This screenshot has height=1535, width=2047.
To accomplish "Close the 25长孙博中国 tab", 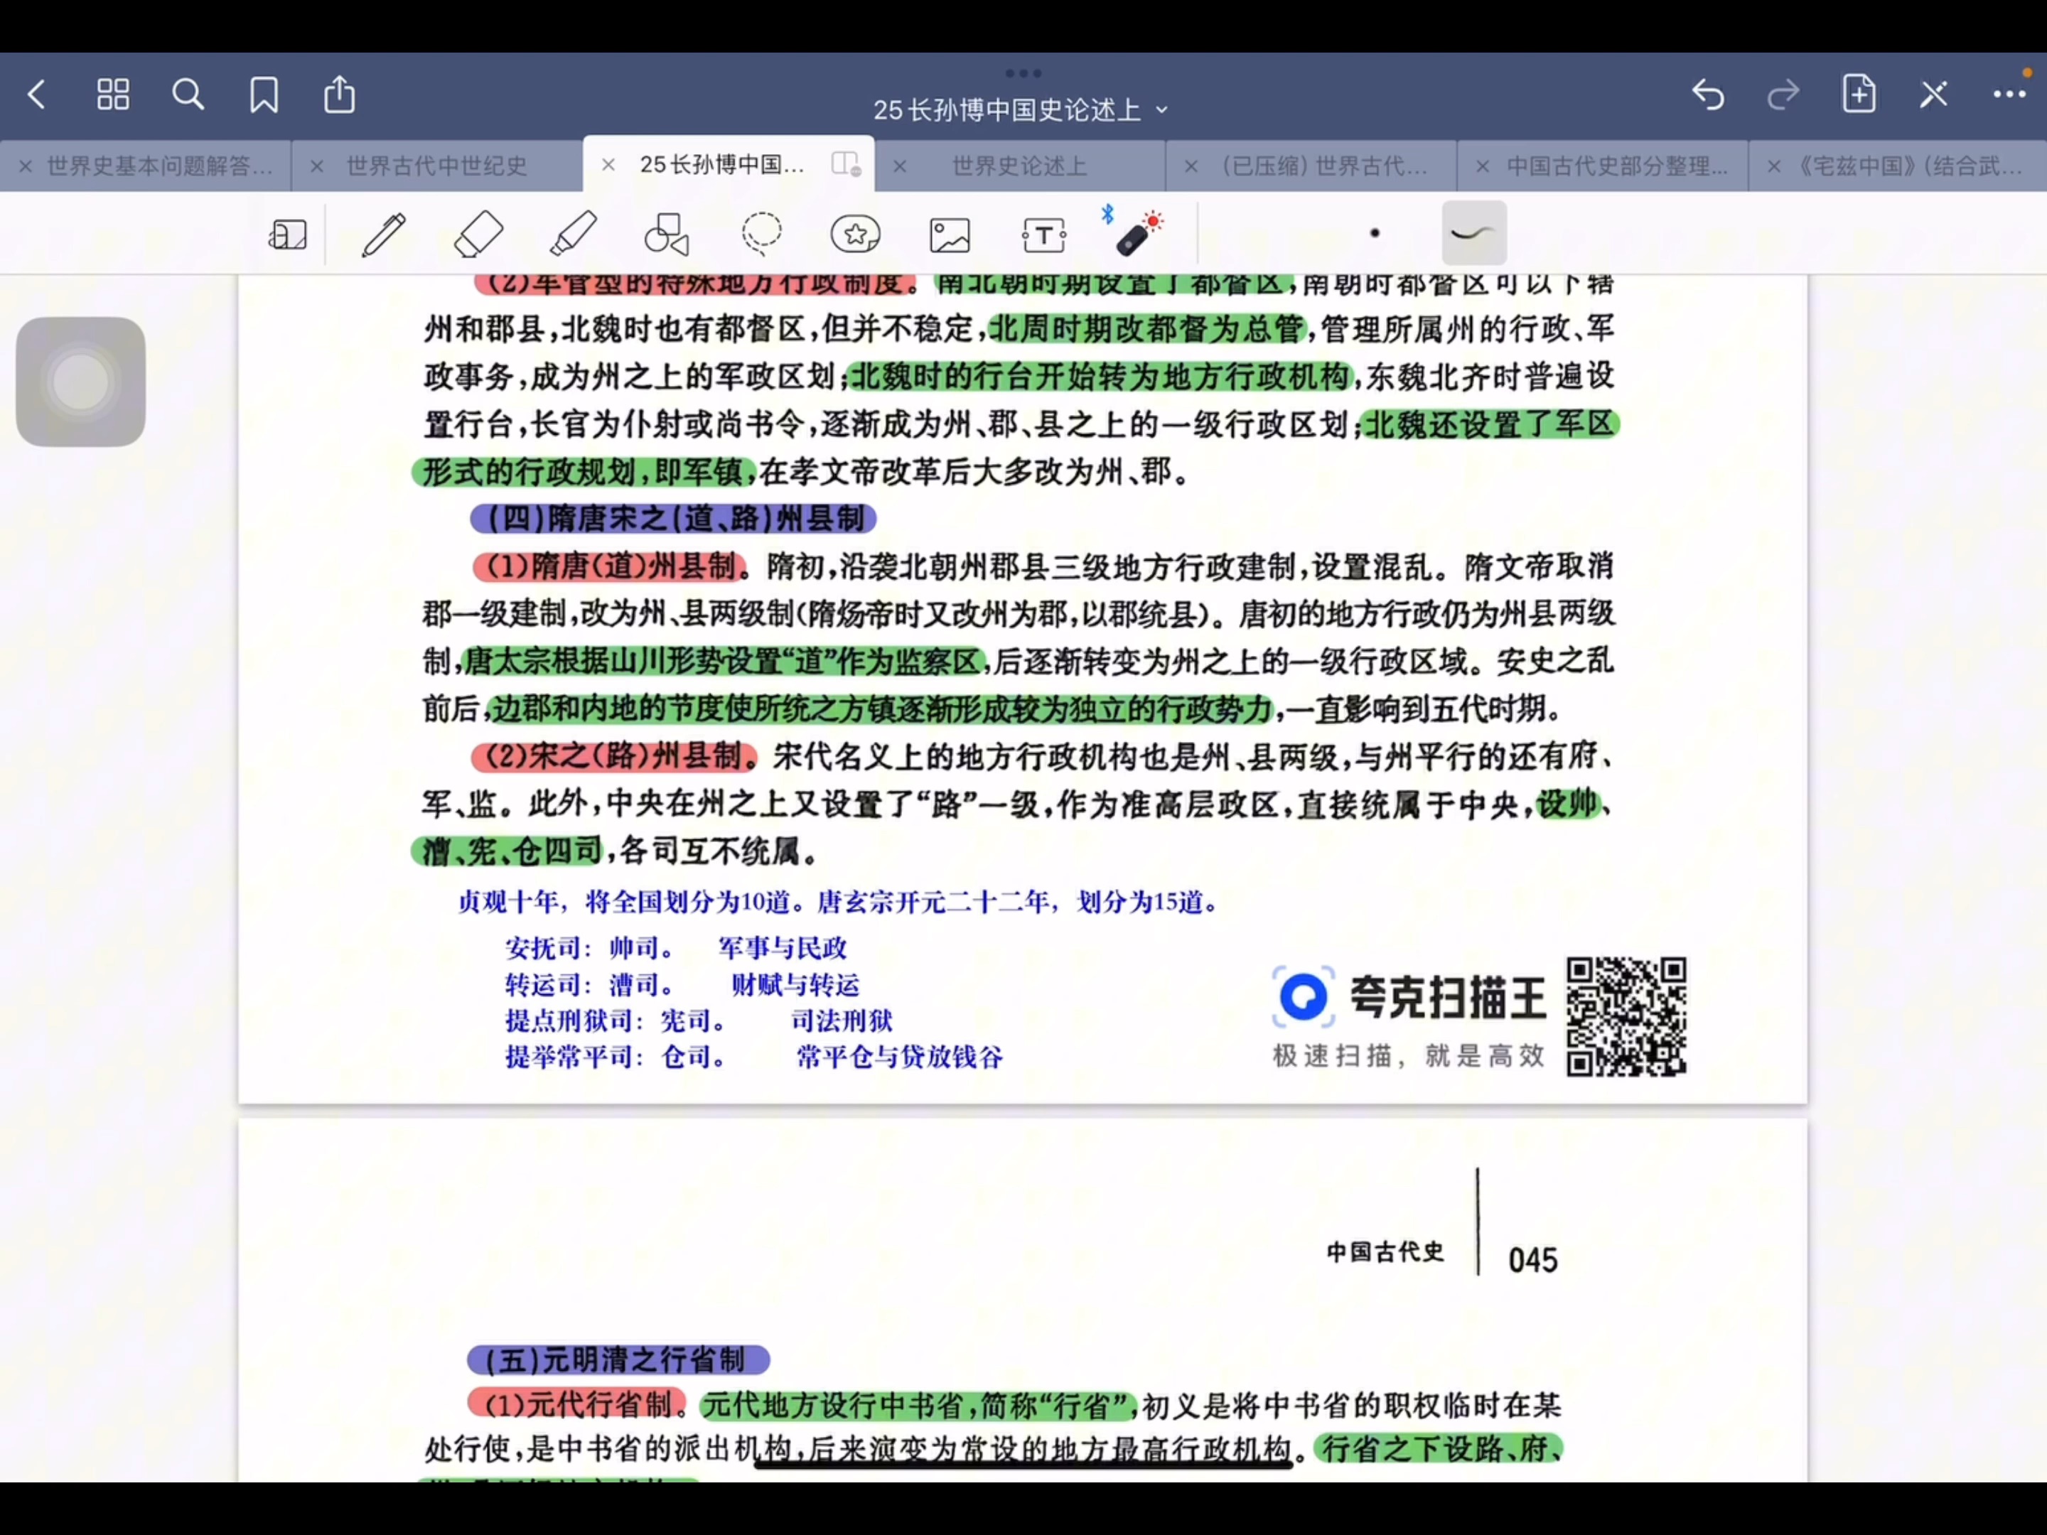I will [608, 166].
